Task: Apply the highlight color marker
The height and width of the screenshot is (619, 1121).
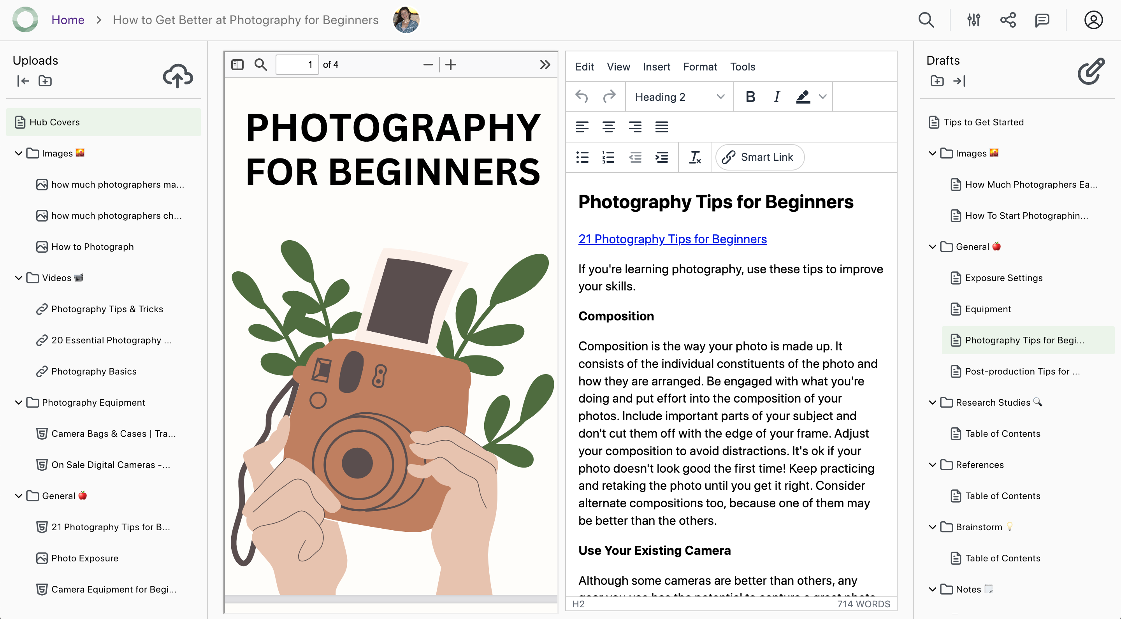Action: [803, 97]
